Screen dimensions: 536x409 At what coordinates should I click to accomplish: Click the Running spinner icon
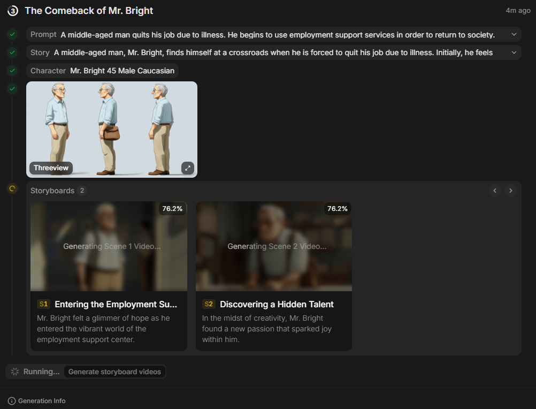[x=14, y=372]
